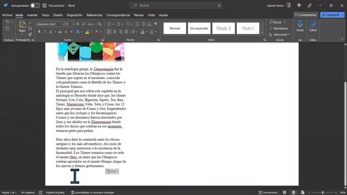The image size is (347, 195).
Task: Switch to Web Layout view
Action: (303, 193)
